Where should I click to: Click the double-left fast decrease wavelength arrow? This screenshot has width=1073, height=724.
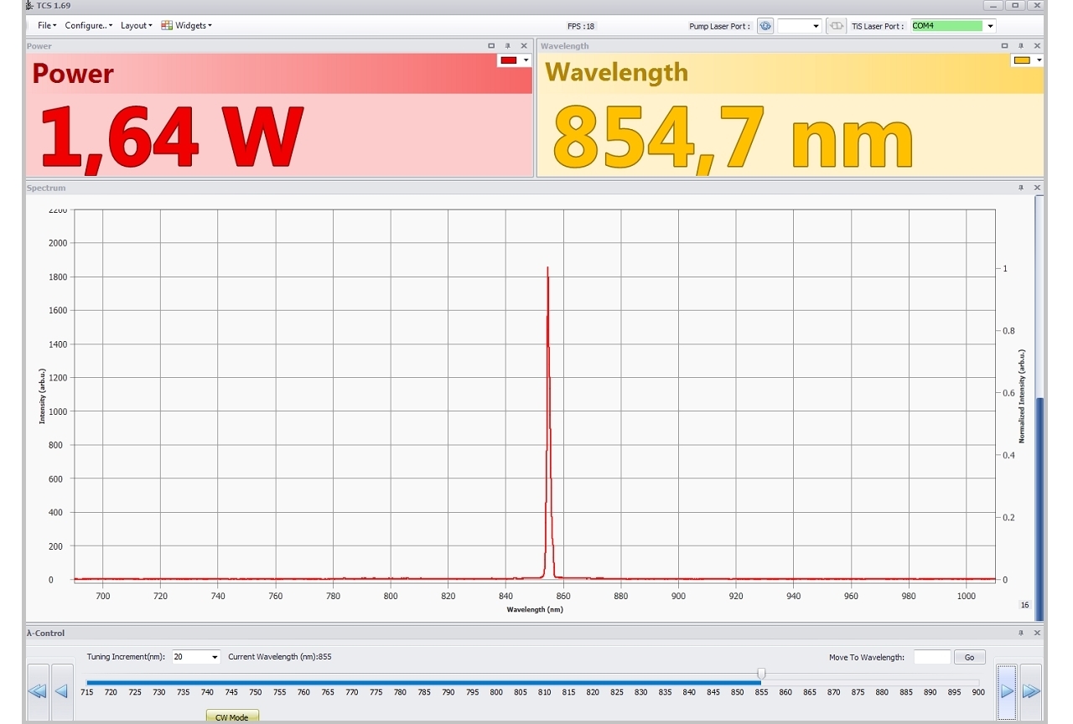point(38,691)
